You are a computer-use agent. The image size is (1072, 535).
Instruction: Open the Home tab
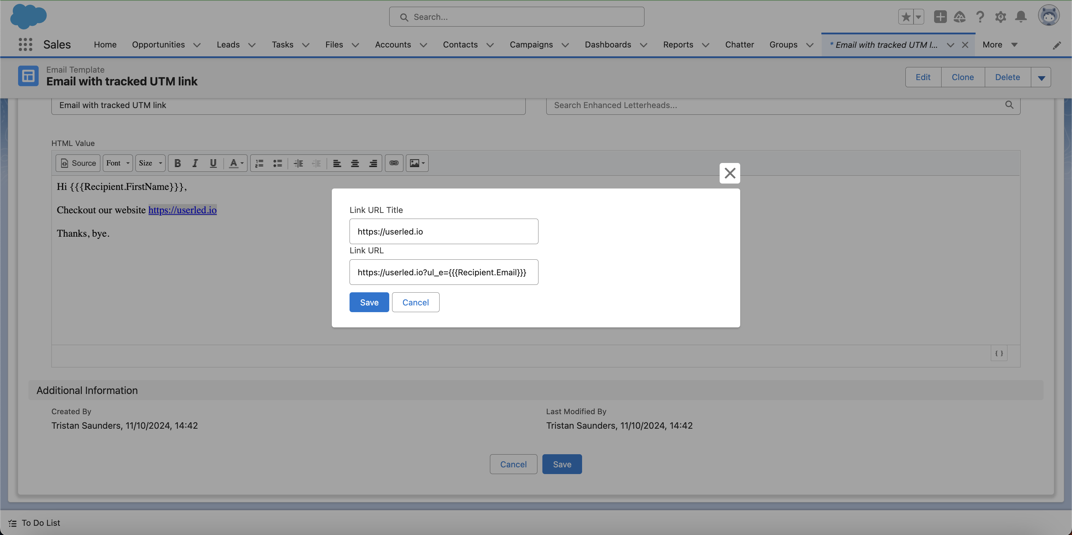[x=105, y=45]
